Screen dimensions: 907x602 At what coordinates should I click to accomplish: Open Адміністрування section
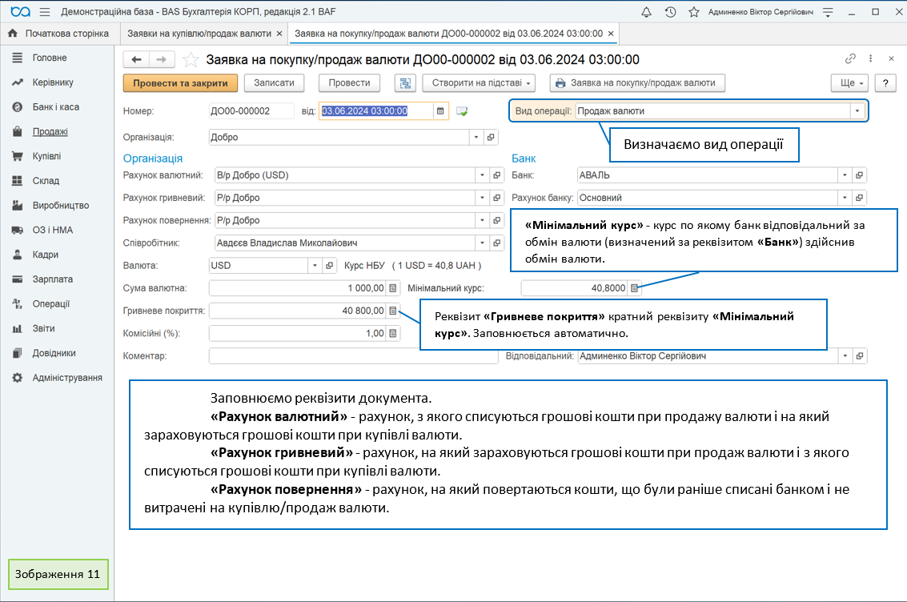coord(67,378)
